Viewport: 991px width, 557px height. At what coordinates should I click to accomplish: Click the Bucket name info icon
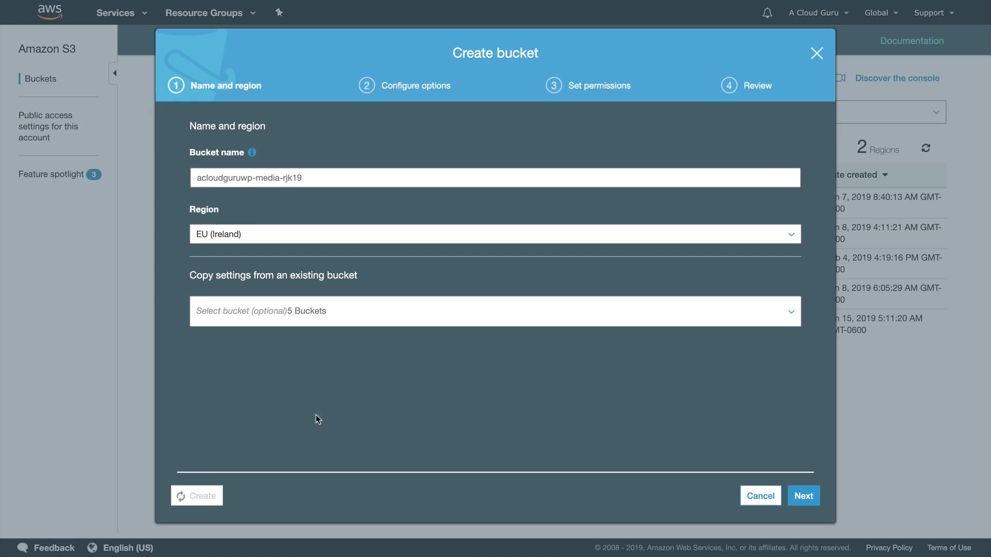(x=252, y=152)
